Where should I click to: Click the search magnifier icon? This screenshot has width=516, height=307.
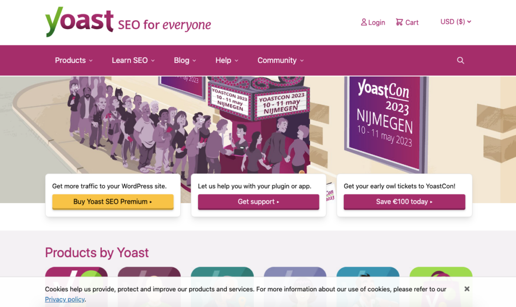(460, 60)
